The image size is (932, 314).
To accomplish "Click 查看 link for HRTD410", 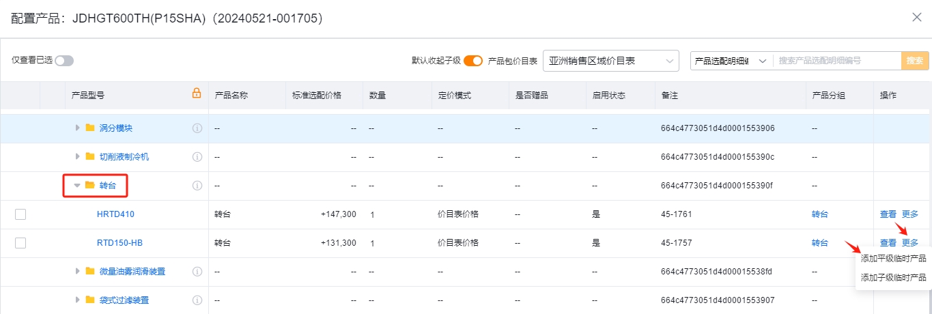I will [x=888, y=214].
